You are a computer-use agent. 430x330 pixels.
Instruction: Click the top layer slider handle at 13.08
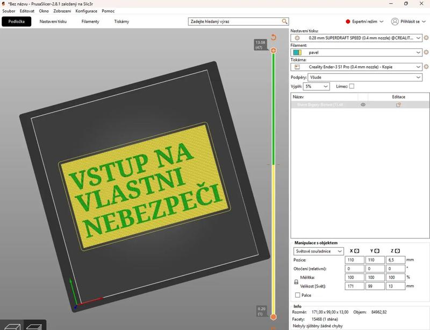coord(275,49)
